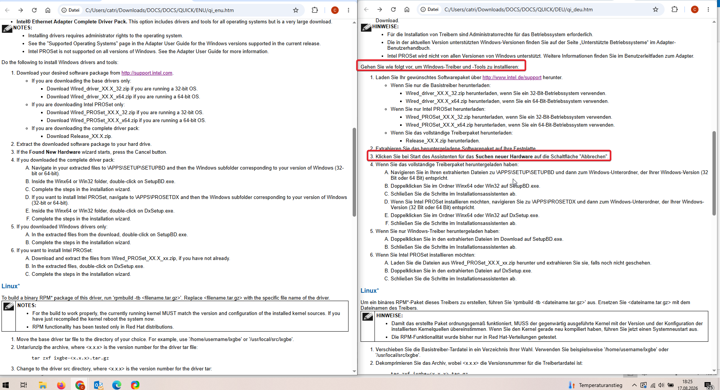Open Chrome menu in right browser window
Screen dimensions: 720x390
(708, 9)
